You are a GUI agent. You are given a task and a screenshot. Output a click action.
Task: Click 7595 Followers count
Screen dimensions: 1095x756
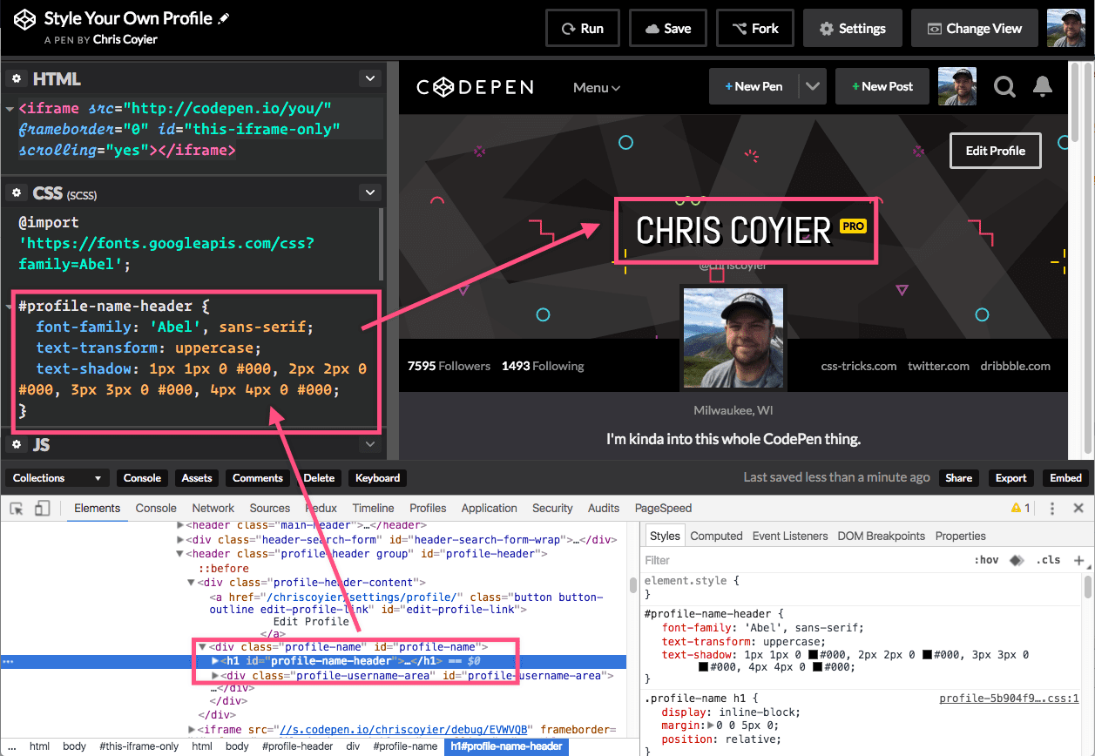point(449,366)
